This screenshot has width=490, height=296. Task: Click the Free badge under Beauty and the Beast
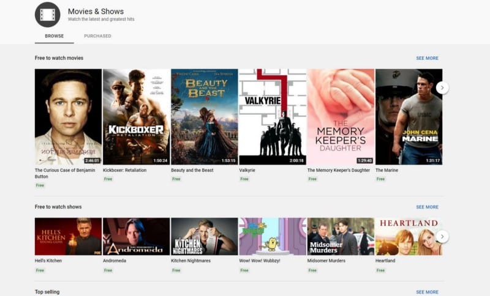176,179
